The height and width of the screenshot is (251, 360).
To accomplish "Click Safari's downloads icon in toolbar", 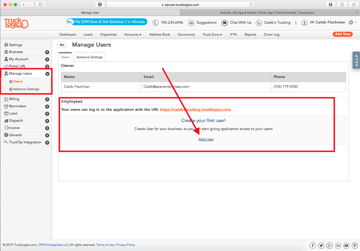I will [x=330, y=5].
